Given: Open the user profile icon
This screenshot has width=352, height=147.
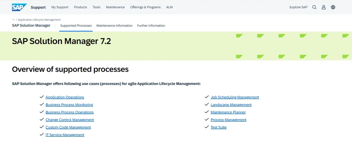Looking at the screenshot, I should (x=323, y=7).
